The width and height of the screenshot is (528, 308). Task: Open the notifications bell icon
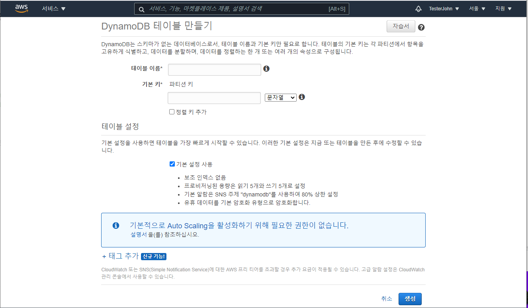(x=418, y=8)
